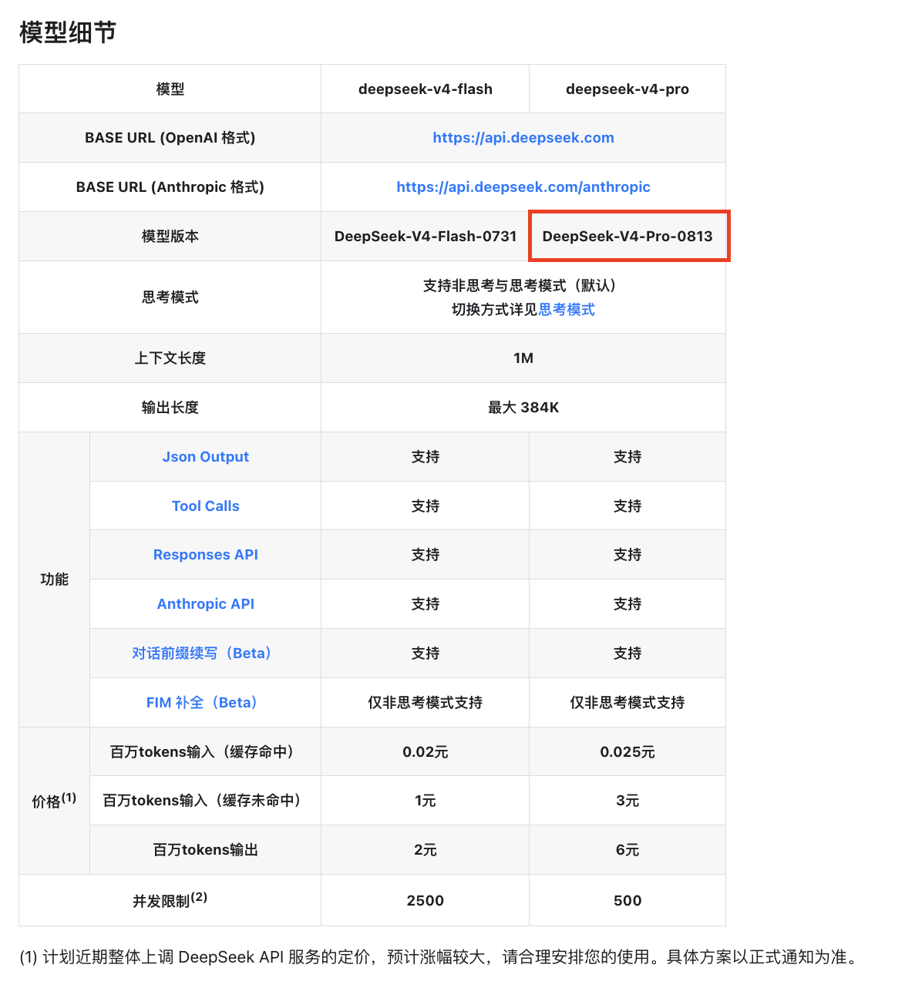Screen dimensions: 905x988
Task: Select the 2500 concurrency limit value
Action: pos(426,901)
